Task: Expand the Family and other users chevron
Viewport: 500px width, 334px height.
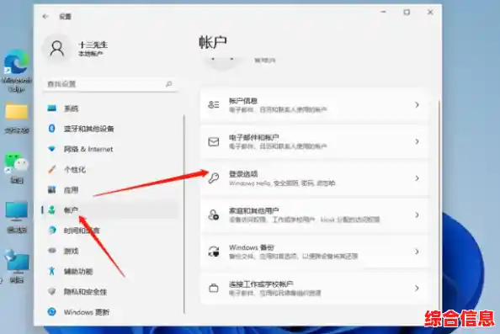Action: click(x=417, y=215)
